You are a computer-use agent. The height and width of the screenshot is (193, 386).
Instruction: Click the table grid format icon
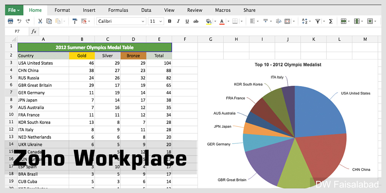(370, 21)
